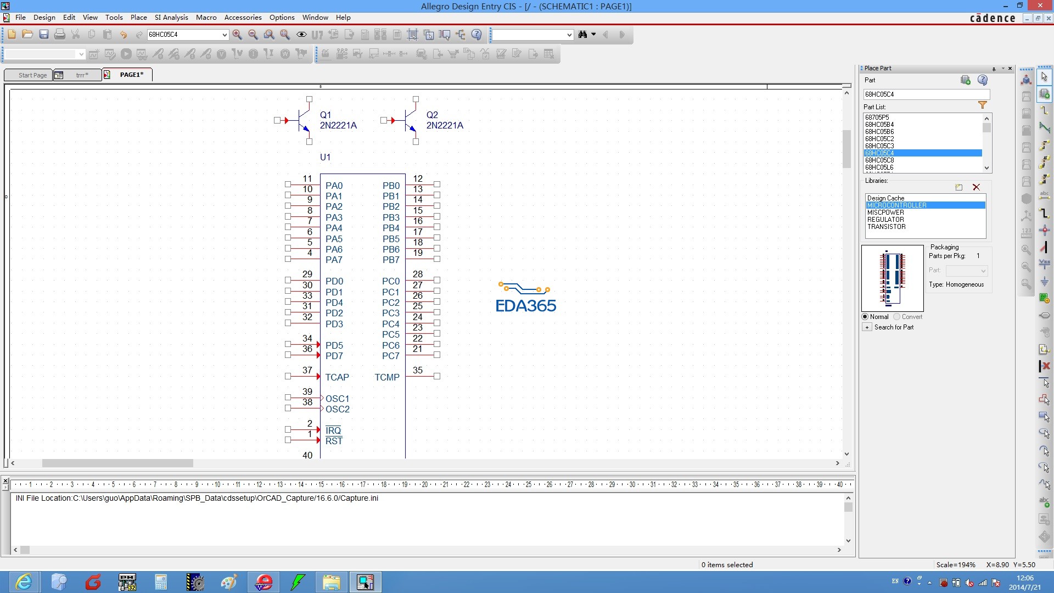Select 68HC05C8 in the Part List
This screenshot has width=1054, height=593.
click(x=879, y=160)
